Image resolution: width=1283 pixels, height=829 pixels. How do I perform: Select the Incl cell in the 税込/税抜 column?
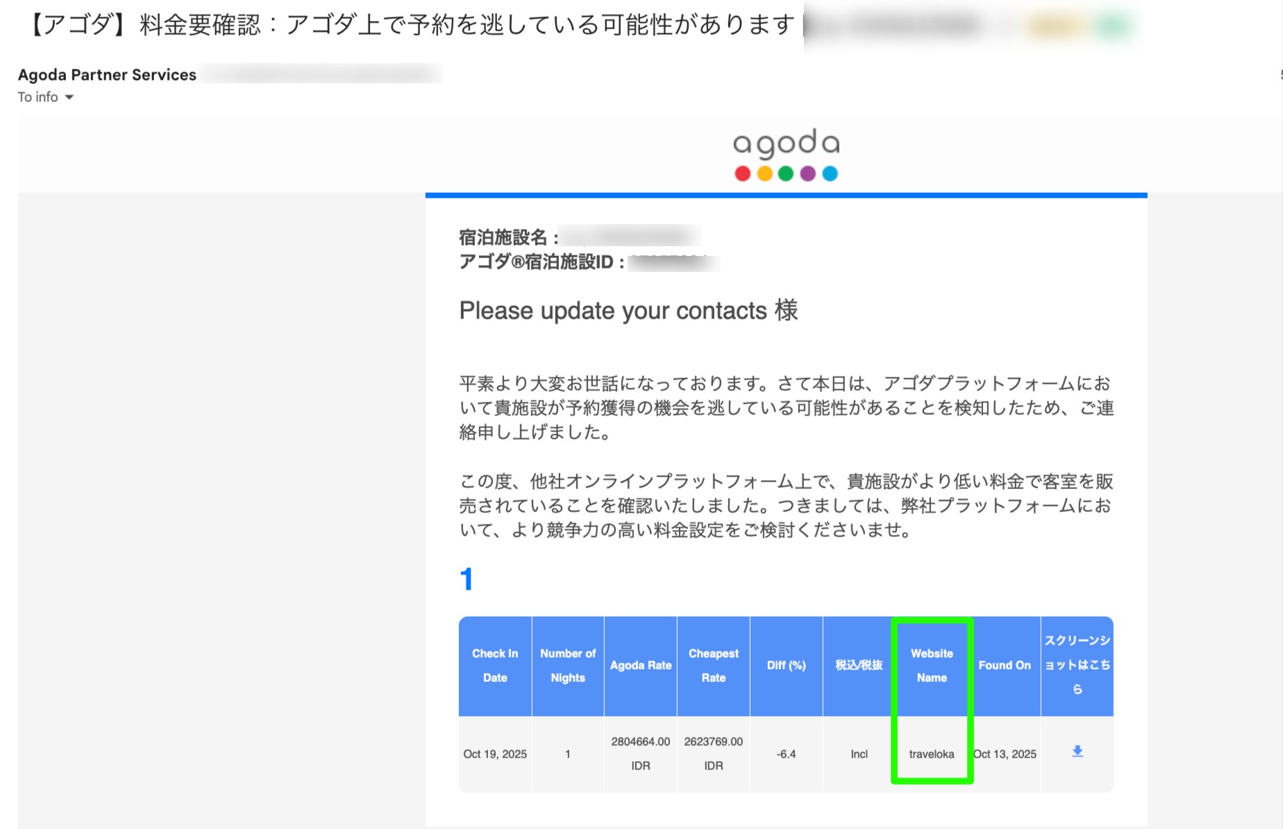859,753
